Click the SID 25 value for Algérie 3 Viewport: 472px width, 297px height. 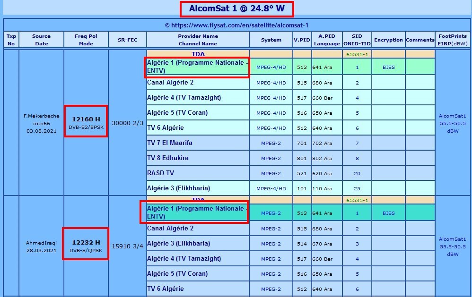[x=357, y=189]
